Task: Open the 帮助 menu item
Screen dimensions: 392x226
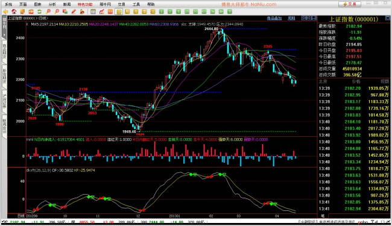Action: pos(151,4)
